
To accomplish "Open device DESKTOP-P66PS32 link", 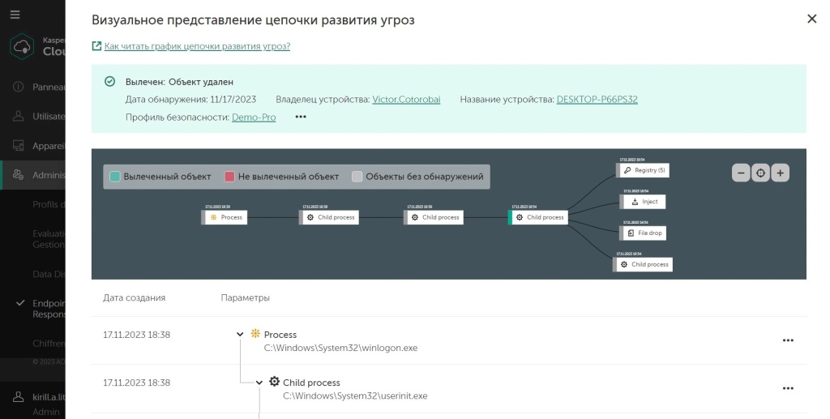I will tap(597, 100).
